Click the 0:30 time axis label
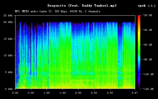 31,93
